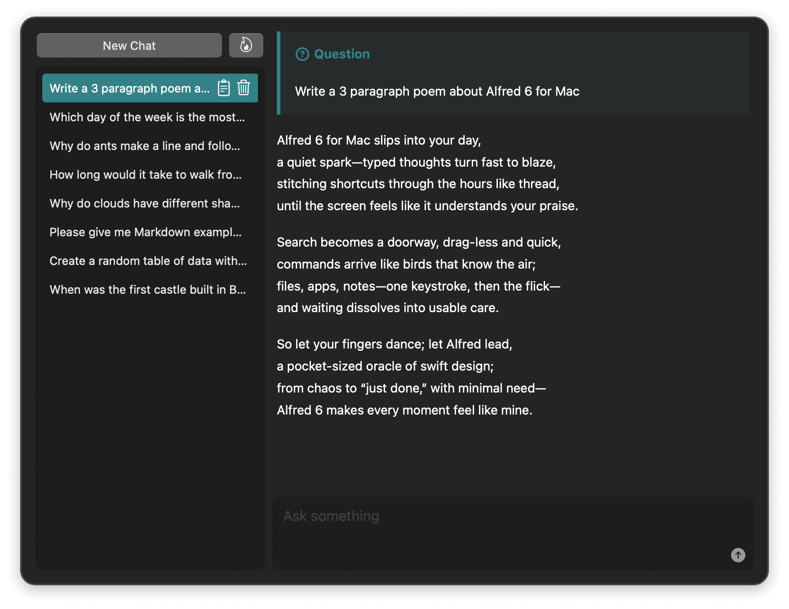Click the line "until the screen feels like it understands your praise."
This screenshot has width=789, height=609.
[x=428, y=206]
